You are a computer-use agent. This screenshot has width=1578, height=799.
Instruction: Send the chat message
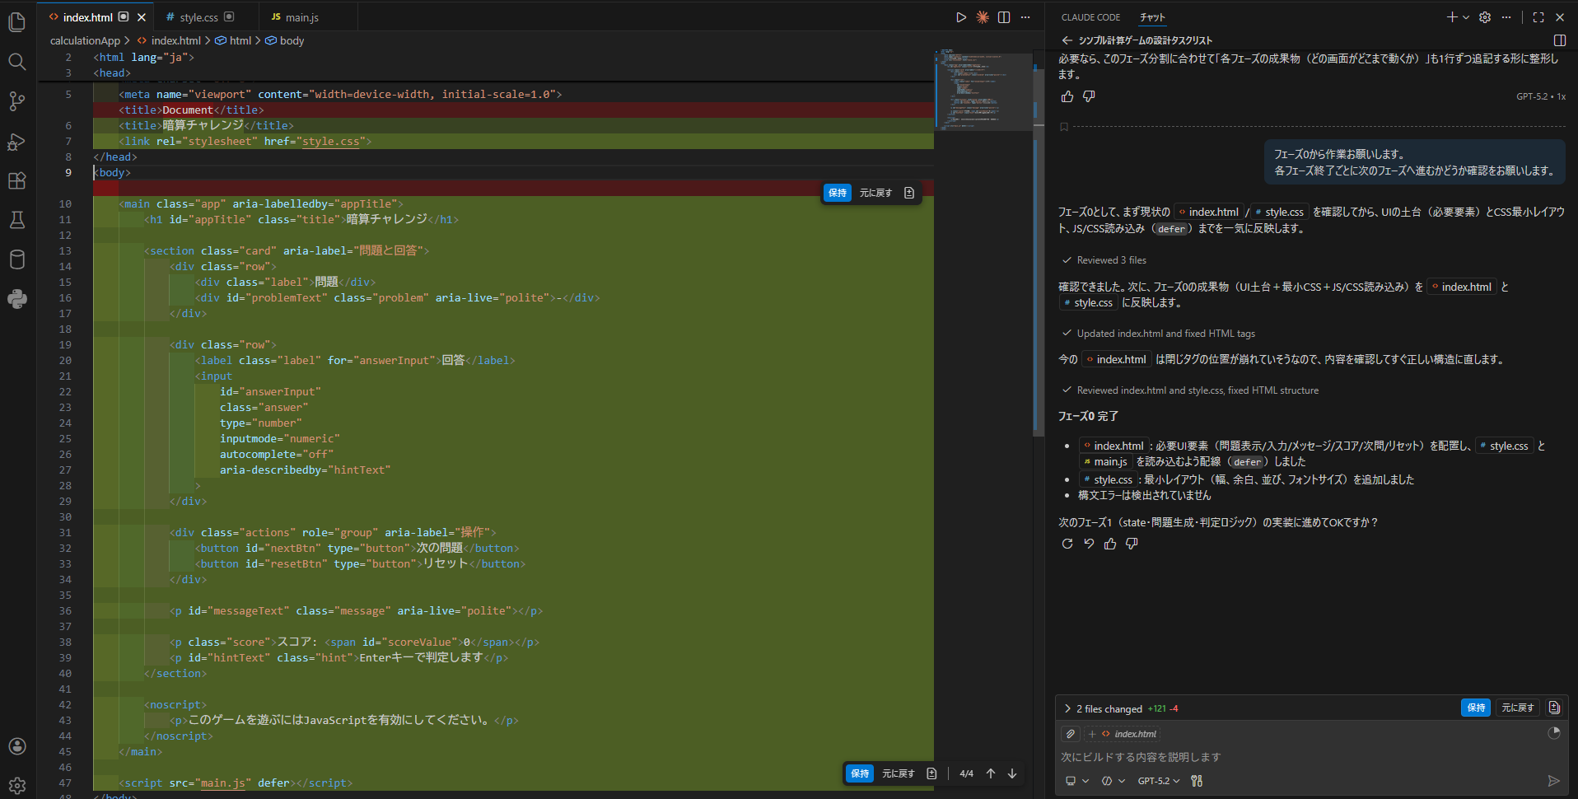1553,781
